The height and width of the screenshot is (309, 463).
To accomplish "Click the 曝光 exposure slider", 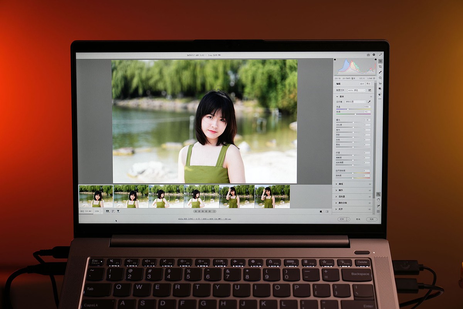I will click(x=353, y=122).
